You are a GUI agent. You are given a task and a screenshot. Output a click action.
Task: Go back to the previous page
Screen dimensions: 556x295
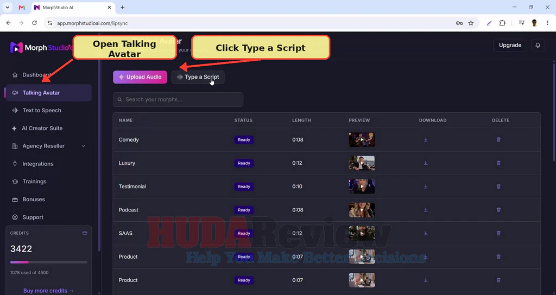point(9,23)
